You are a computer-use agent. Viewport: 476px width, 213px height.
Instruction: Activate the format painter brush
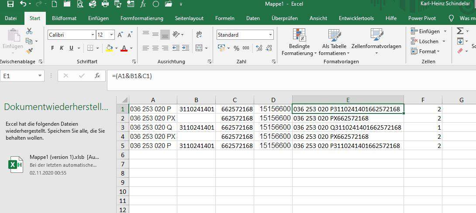coord(29,51)
